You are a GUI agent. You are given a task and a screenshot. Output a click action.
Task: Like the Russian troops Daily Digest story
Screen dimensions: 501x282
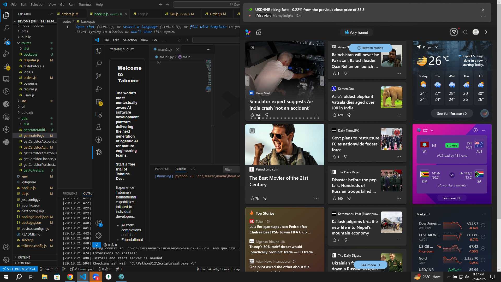[x=335, y=198]
